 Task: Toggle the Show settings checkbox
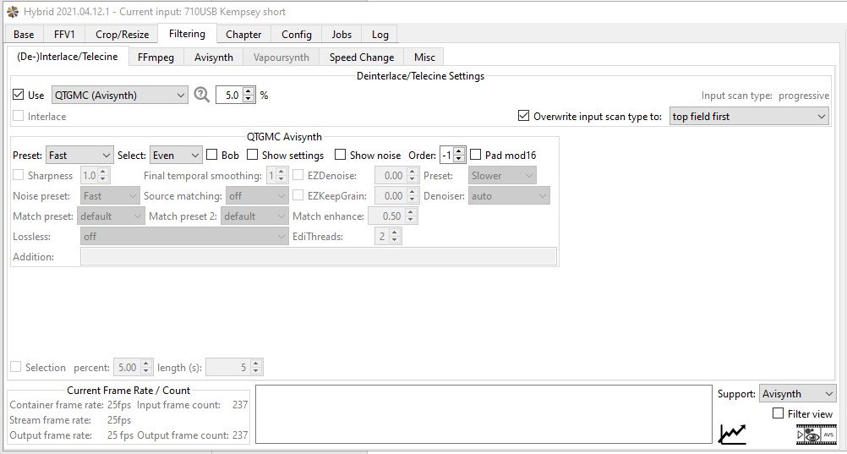253,155
